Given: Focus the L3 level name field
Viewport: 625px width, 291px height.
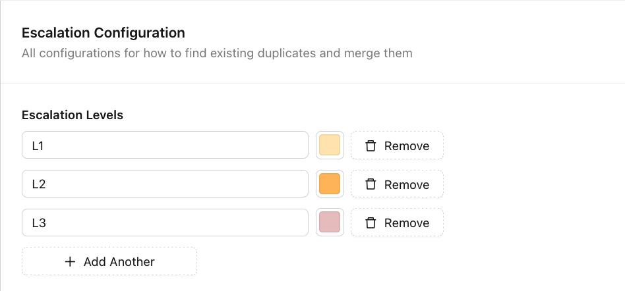Looking at the screenshot, I should [x=165, y=223].
